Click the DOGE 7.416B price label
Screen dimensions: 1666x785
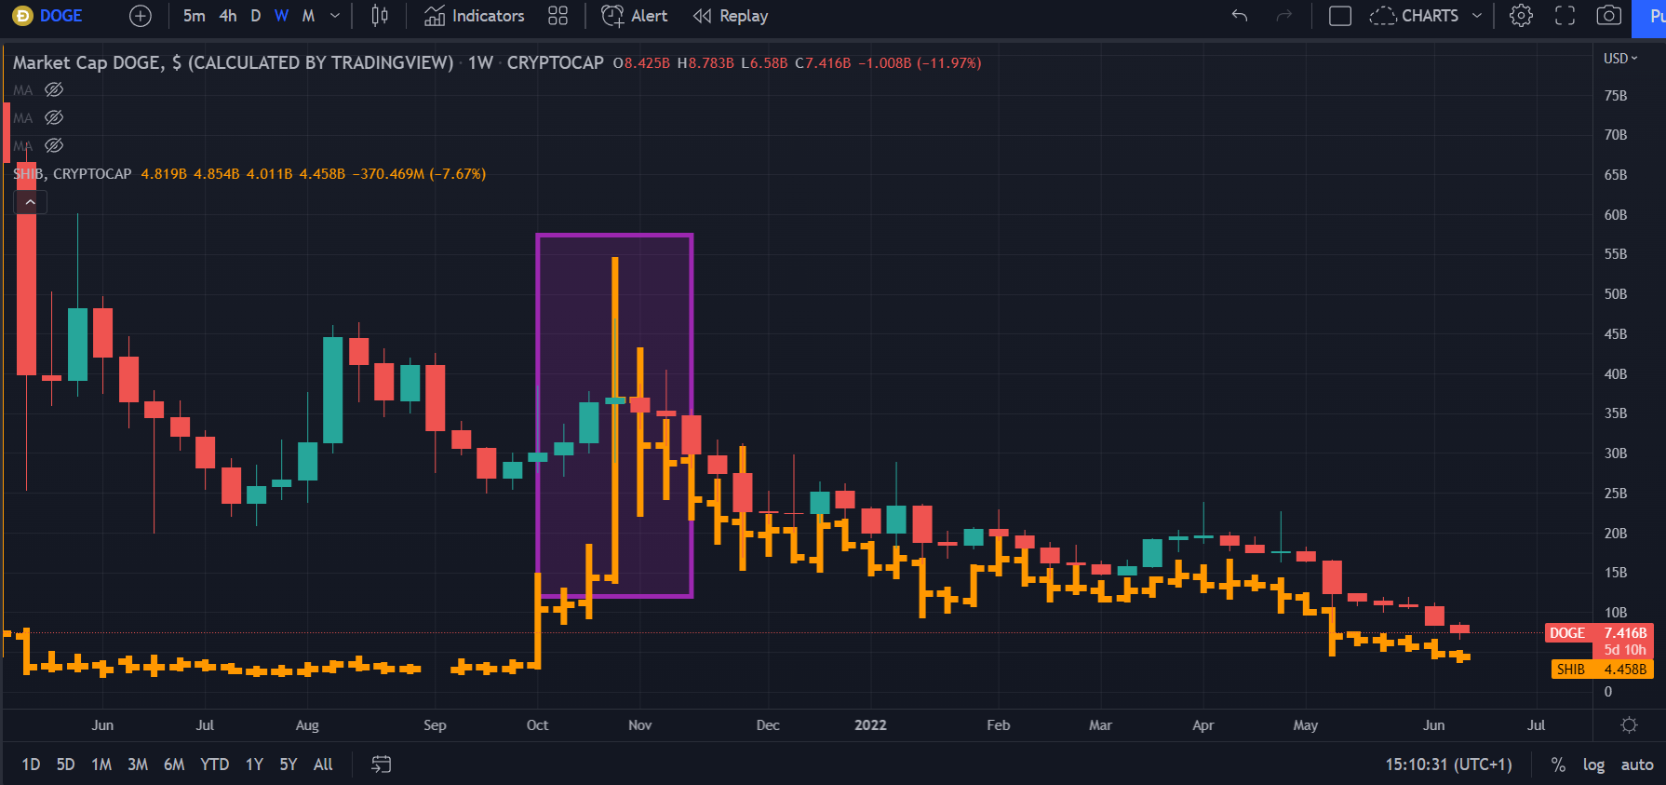click(1599, 633)
